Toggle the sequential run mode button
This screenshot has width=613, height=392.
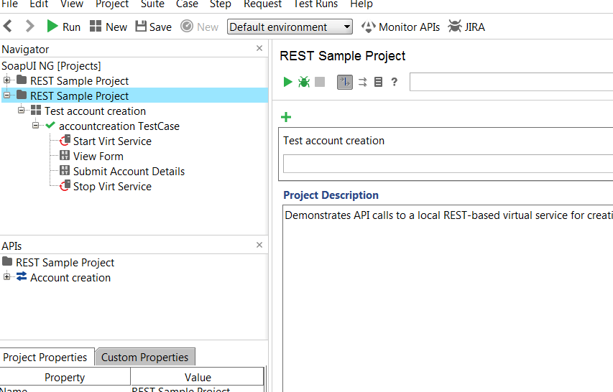(345, 82)
